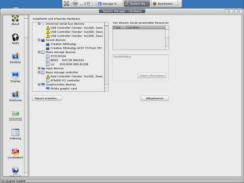
Task: Click the Sound devices category icon
Action: click(x=43, y=40)
